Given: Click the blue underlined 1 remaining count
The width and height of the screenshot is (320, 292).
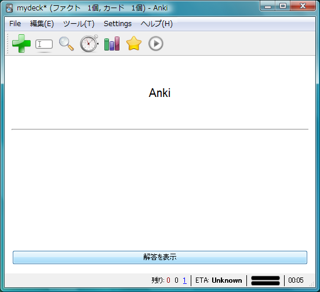Looking at the screenshot, I should click(185, 280).
